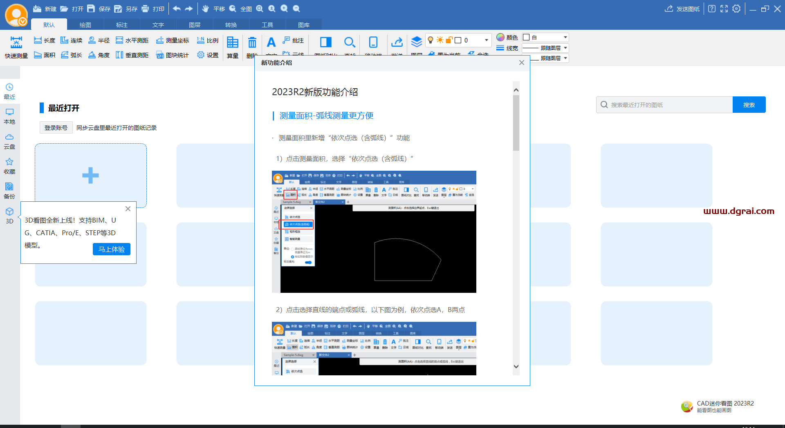Select measure coordinates (测量坐标) tool
Screen dimensions: 785x428
[x=173, y=40]
